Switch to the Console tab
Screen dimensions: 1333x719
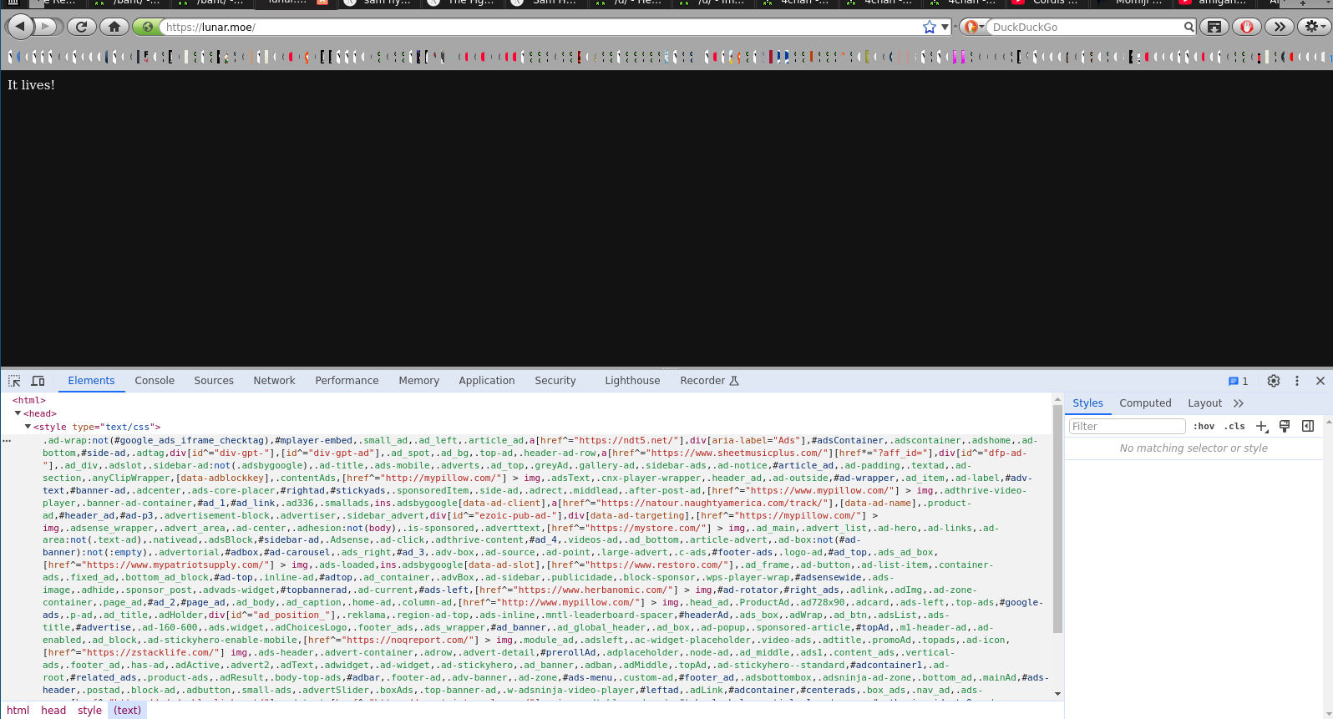pos(155,381)
